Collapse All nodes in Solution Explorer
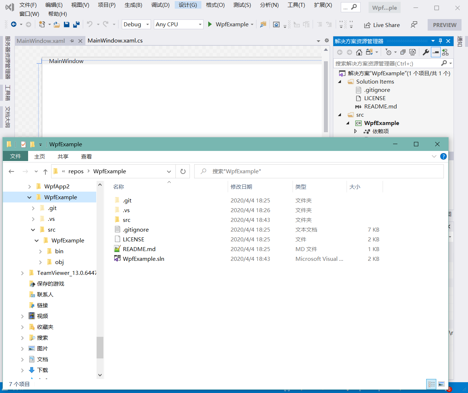468x393 pixels. tap(403, 52)
